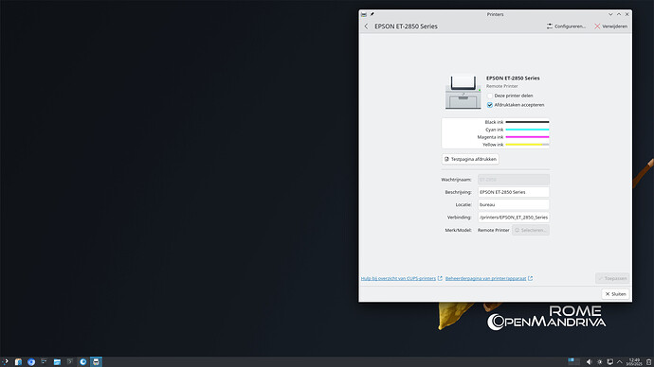This screenshot has height=367, width=654.
Task: Click Sluiten to close the dialog
Action: [x=616, y=294]
